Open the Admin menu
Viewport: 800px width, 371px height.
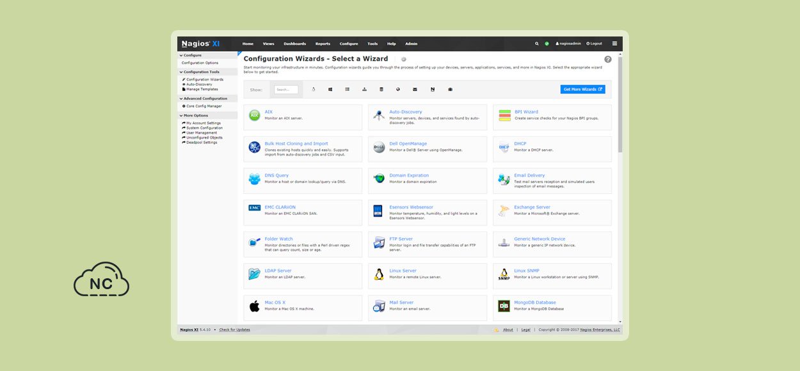(411, 43)
